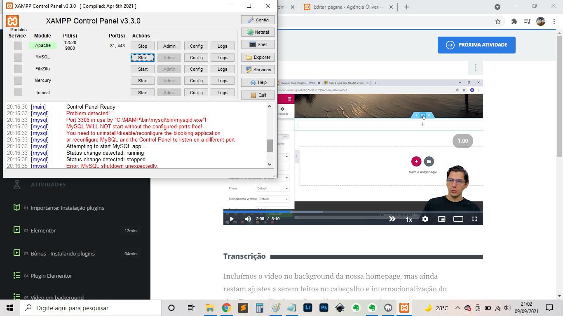Screen dimensions: 563x316
Task: Toggle Tomcat service checkbox
Action: pos(18,92)
